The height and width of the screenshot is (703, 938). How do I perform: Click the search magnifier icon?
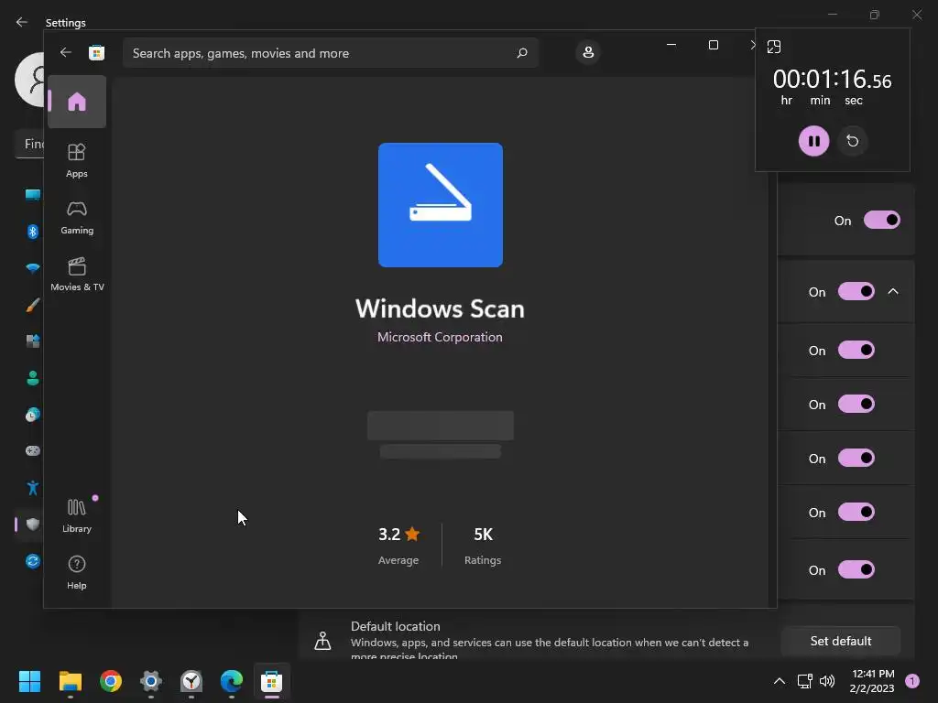click(521, 53)
